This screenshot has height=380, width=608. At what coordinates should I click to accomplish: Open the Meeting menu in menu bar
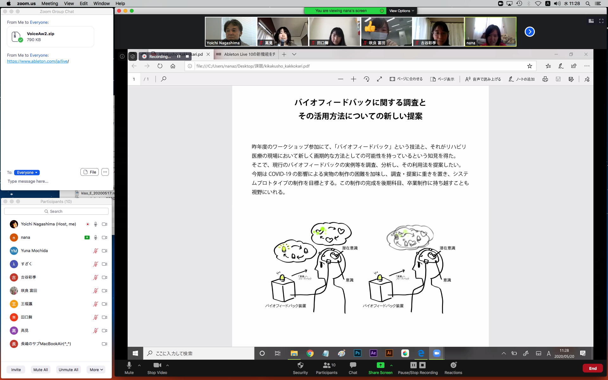[50, 3]
